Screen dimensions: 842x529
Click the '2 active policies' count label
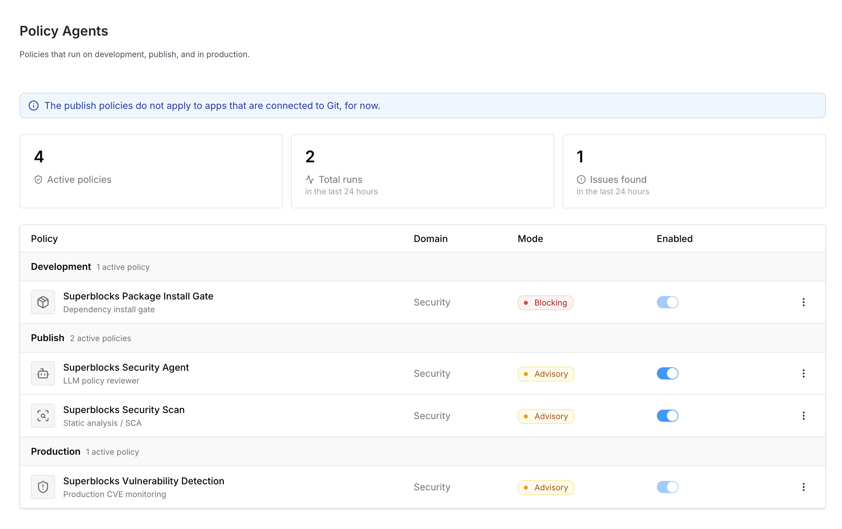(100, 338)
